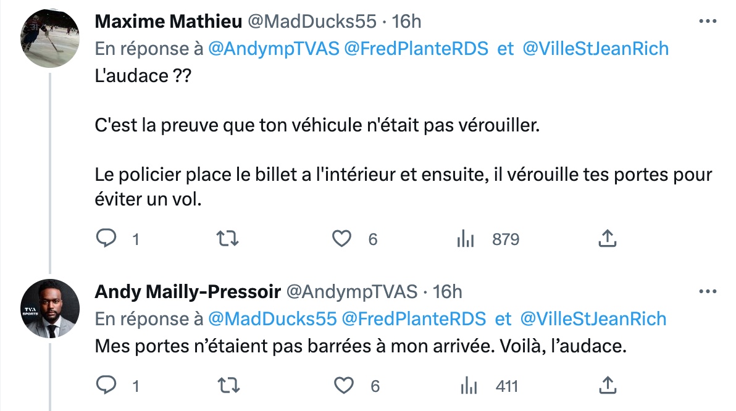Open @VilleStJeanRich mention in first tweet
736x411 pixels.
(596, 49)
